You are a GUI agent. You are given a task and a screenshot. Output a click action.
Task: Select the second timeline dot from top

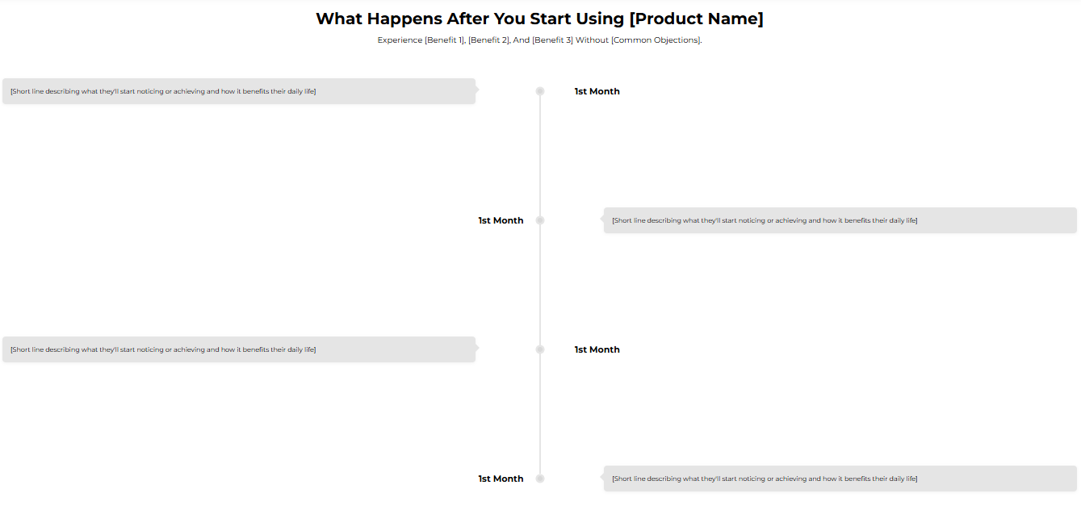click(x=540, y=220)
